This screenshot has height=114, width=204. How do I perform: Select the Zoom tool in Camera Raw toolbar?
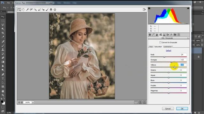(x=19, y=9)
